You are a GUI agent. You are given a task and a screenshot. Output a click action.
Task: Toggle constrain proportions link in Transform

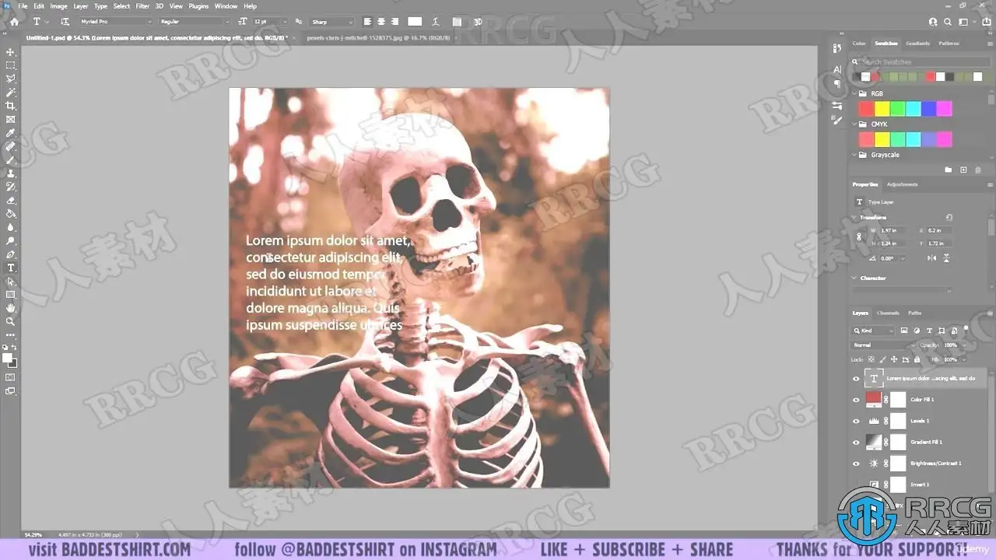[x=859, y=237]
